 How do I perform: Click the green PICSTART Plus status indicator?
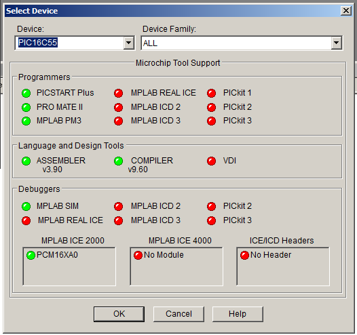click(x=26, y=93)
